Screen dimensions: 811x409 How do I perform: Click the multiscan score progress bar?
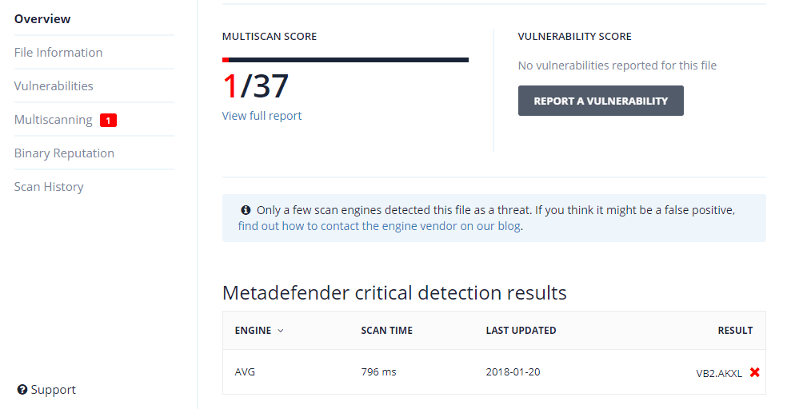(346, 59)
